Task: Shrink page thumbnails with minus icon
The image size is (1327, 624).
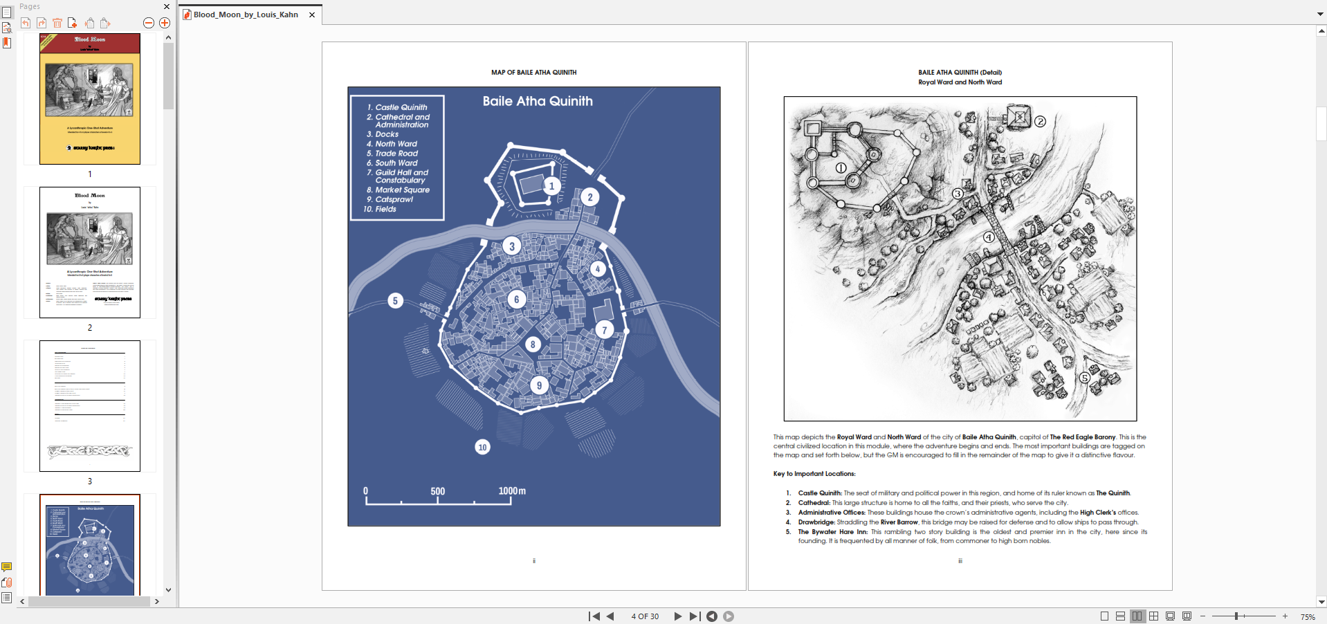Action: click(x=149, y=23)
